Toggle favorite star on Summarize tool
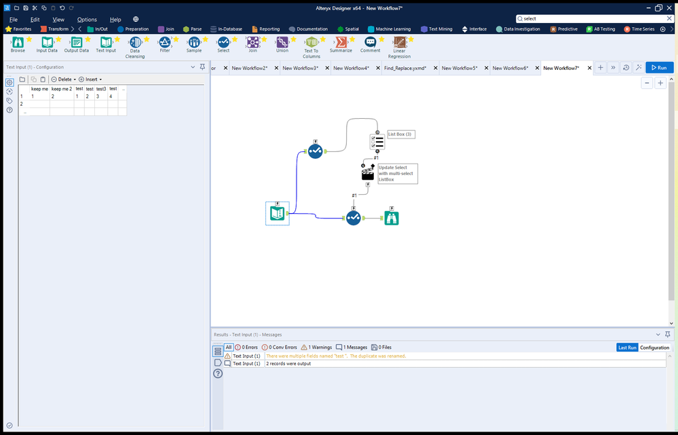 352,39
